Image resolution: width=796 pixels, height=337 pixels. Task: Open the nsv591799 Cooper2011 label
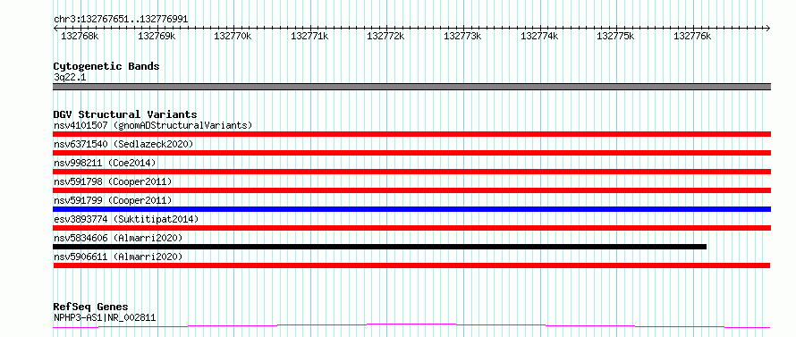point(113,200)
